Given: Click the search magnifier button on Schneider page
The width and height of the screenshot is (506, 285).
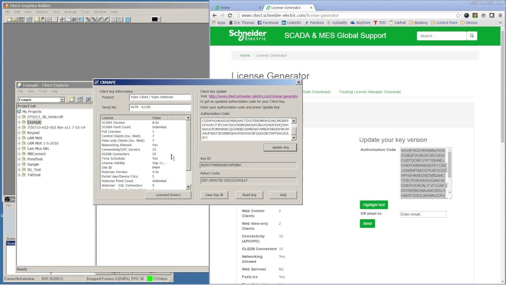Looking at the screenshot, I should pos(472,36).
